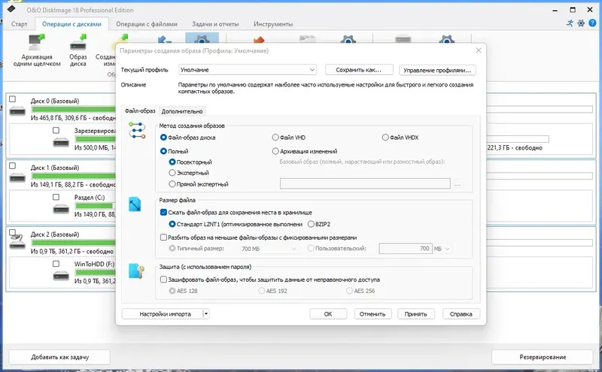Select 'Полный' imaging radio button

[x=163, y=151]
